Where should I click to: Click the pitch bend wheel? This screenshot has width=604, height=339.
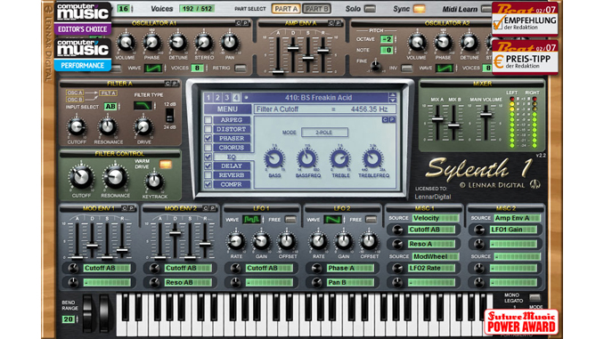pos(88,313)
